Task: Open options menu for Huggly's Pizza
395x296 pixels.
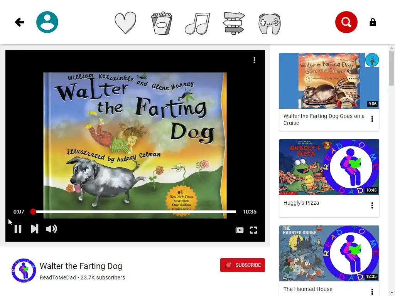Action: [x=372, y=205]
